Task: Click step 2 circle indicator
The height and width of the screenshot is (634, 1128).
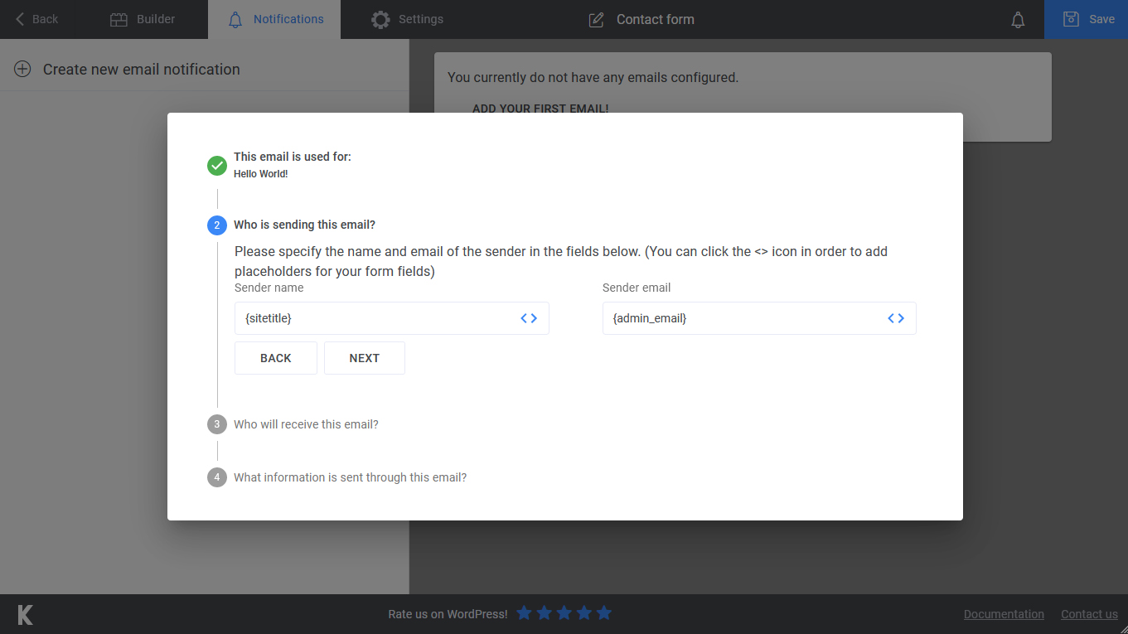Action: 217,225
